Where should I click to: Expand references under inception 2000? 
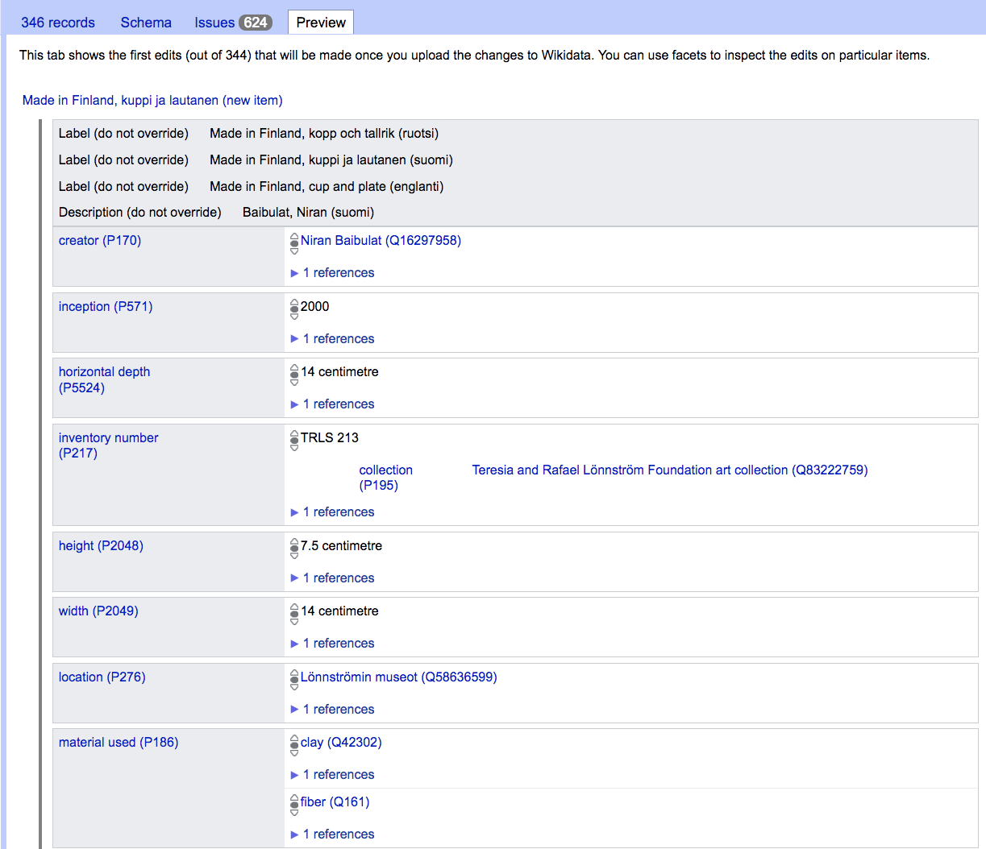click(x=332, y=339)
